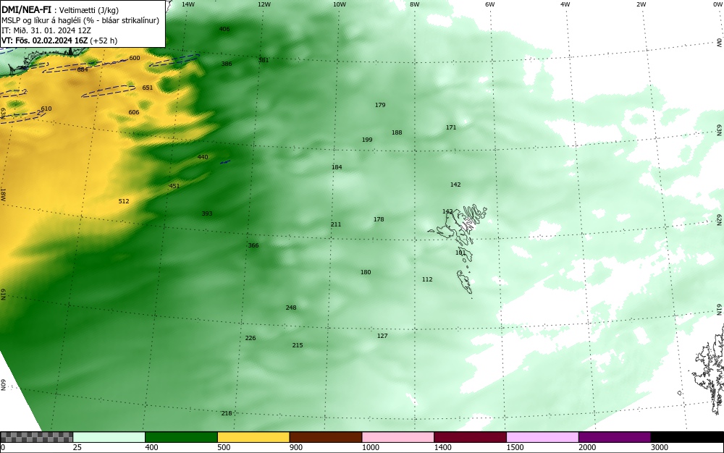
Task: Click the '2W' longitude label
Action: (641, 4)
